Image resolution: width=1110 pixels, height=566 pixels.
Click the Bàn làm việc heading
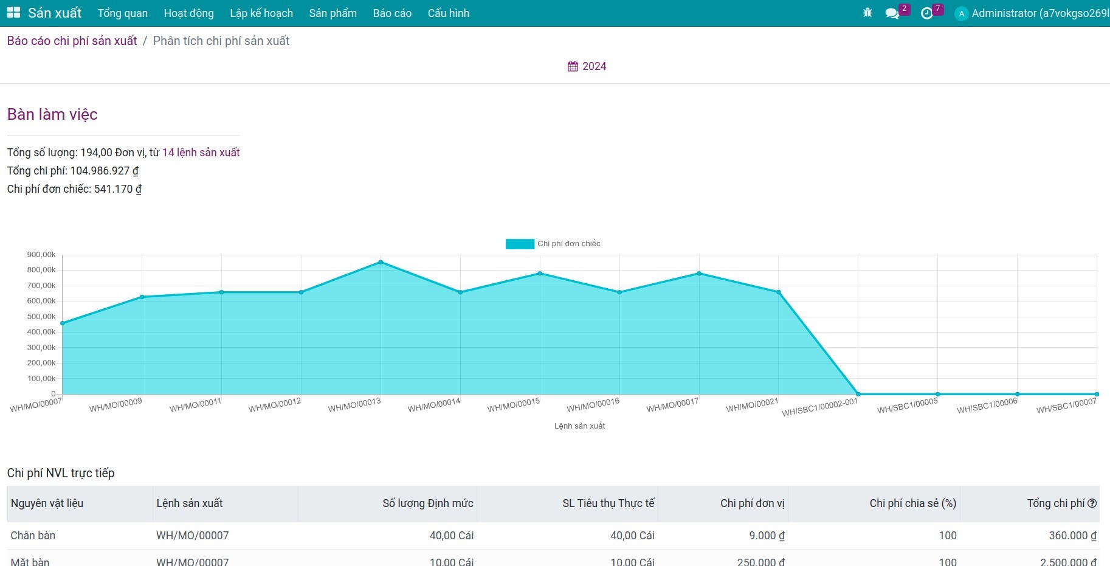pos(52,114)
